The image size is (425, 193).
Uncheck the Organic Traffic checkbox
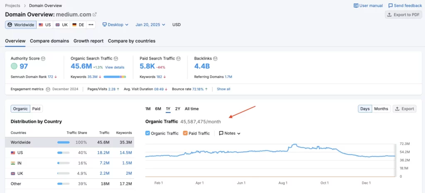click(148, 133)
